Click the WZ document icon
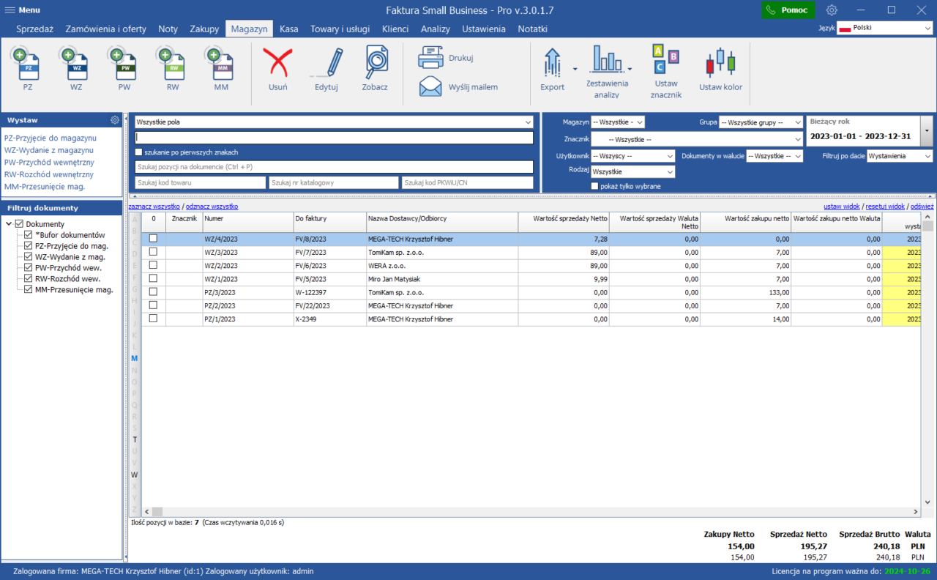937x580 pixels. pos(76,67)
